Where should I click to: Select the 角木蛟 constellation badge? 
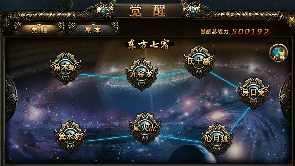[x=66, y=68]
